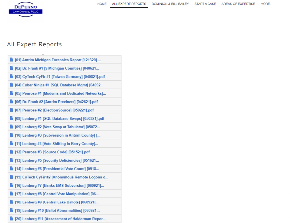Click file icon for [15] CyTech CyFir #2
The height and width of the screenshot is (223, 290).
click(11, 177)
